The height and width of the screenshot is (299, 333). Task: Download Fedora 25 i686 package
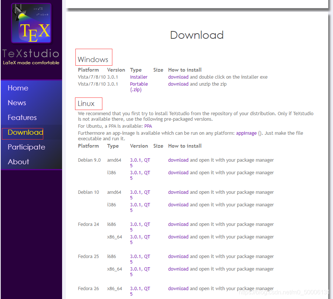tap(178, 257)
